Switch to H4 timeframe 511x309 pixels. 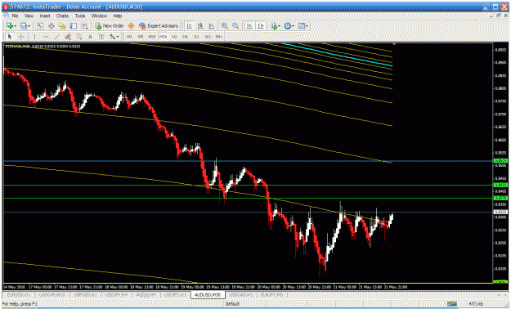click(185, 37)
